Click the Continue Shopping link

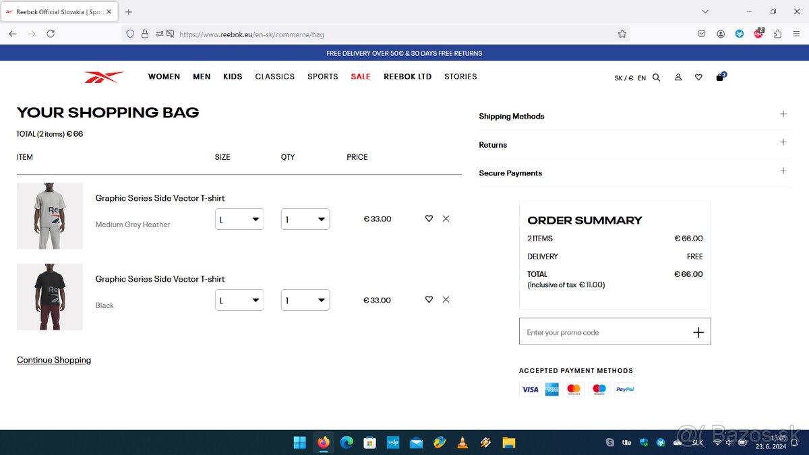coord(54,360)
